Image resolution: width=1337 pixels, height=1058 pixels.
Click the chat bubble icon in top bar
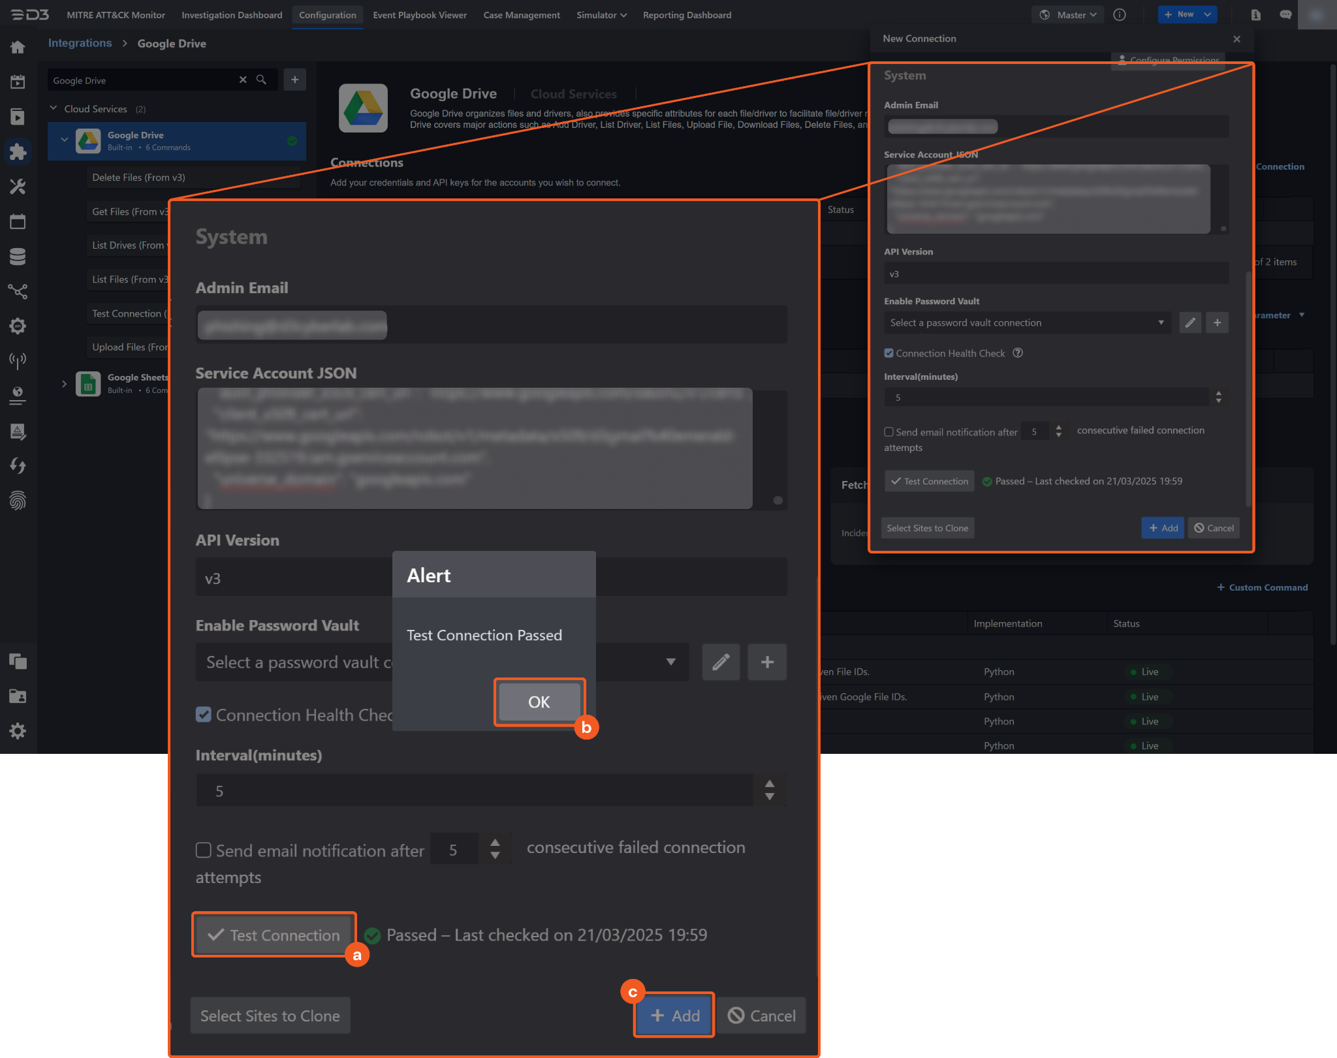(1285, 14)
